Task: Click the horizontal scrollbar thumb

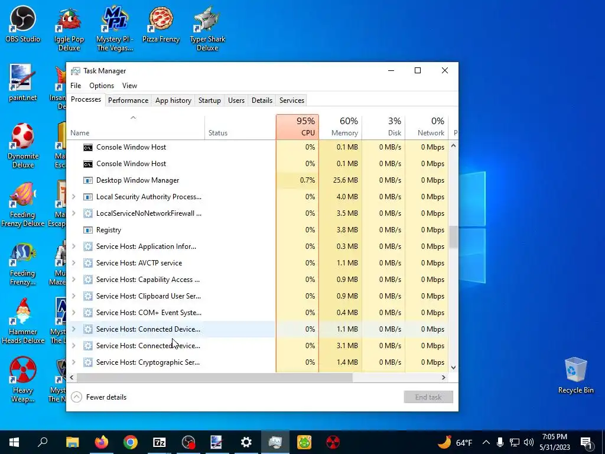Action: (214, 377)
